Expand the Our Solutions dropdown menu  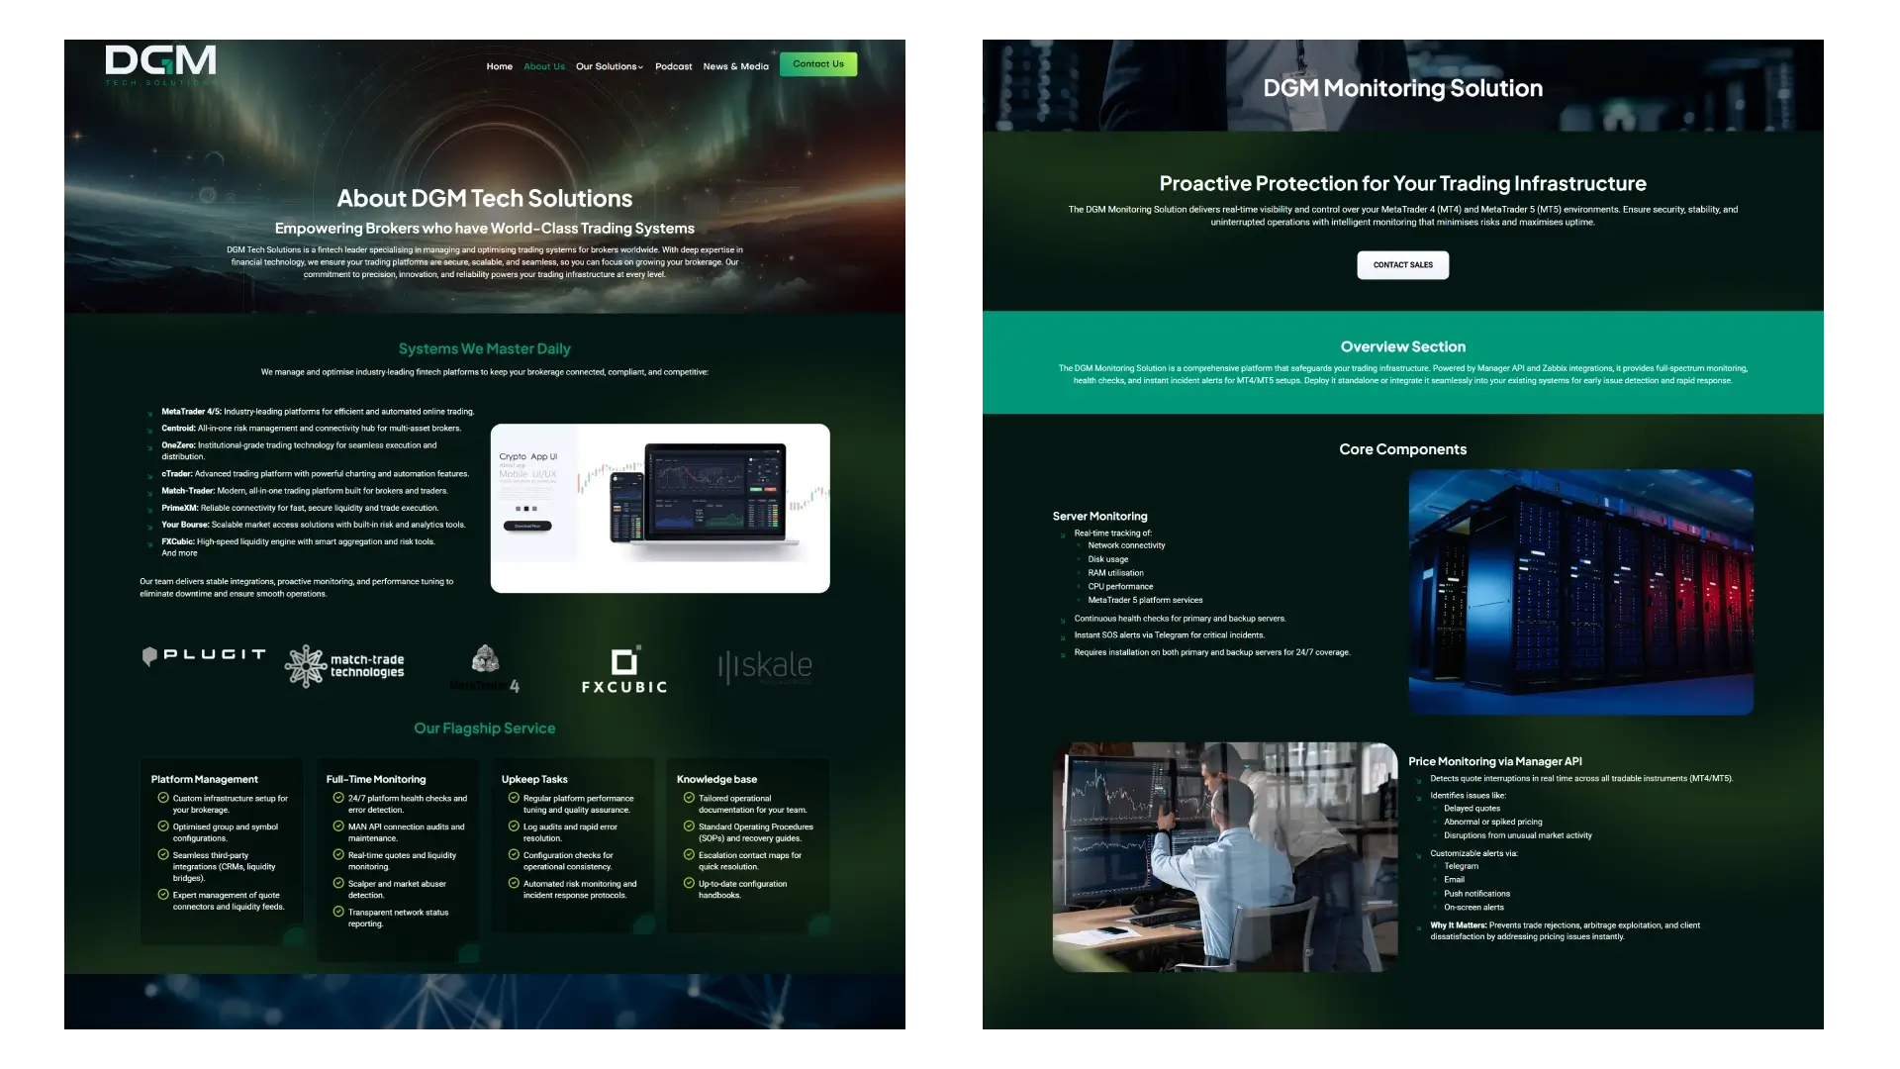pyautogui.click(x=610, y=66)
